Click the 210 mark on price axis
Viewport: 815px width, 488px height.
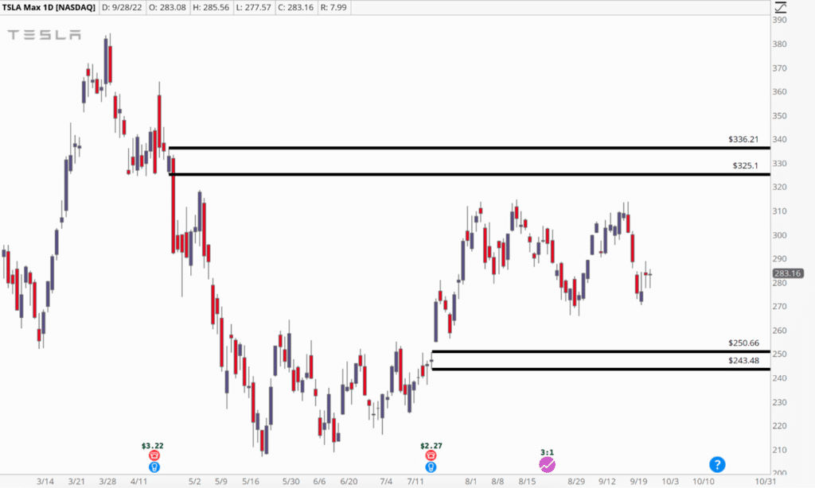click(x=779, y=450)
